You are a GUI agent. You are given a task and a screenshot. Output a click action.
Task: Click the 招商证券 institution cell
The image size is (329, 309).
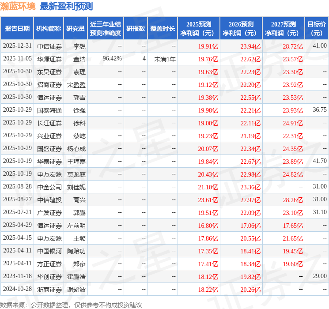click(x=49, y=85)
